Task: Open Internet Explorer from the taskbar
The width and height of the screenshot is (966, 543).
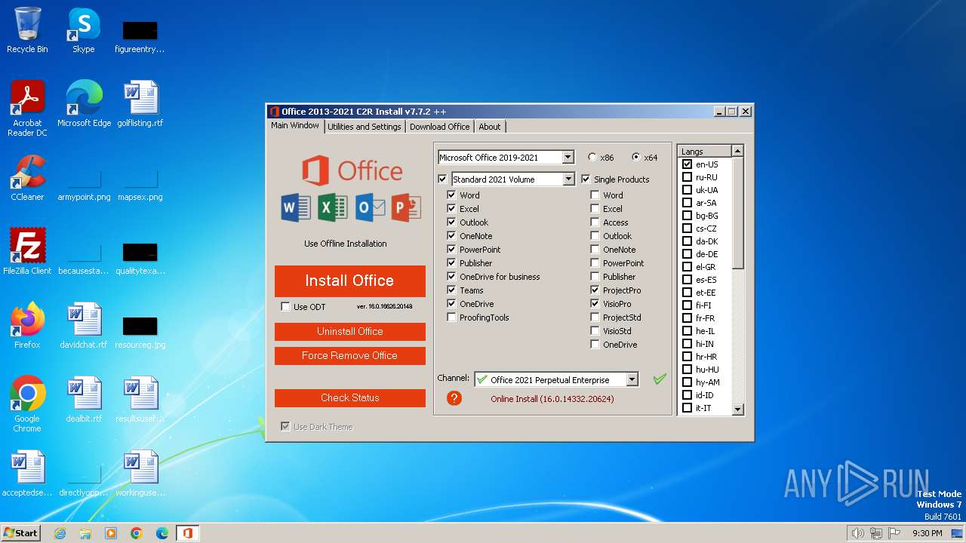Action: pos(60,533)
